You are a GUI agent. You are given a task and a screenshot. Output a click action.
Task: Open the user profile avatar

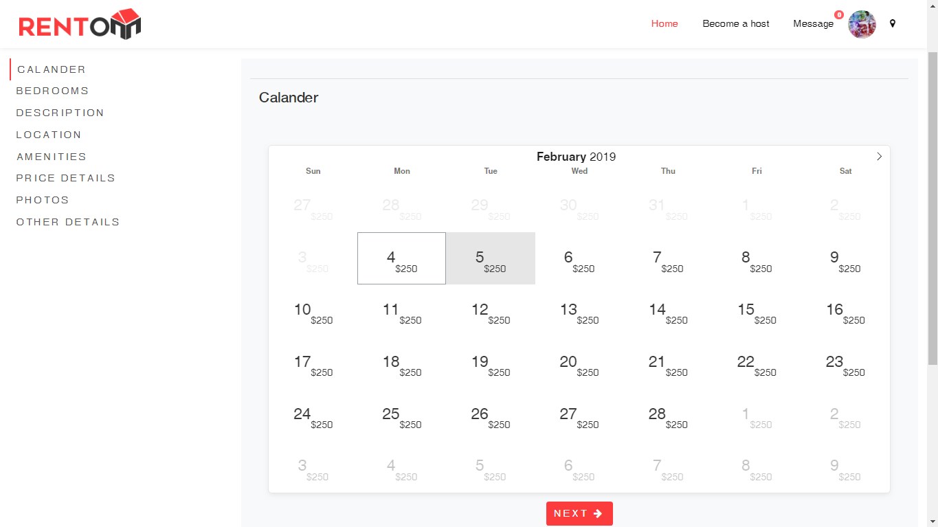tap(862, 24)
